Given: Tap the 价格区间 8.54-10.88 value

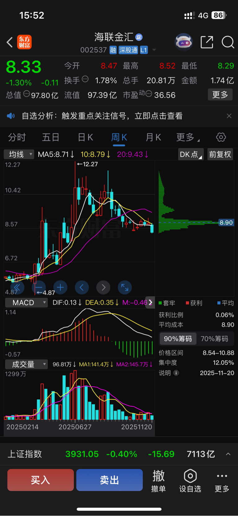Looking at the screenshot, I should click(x=218, y=353).
